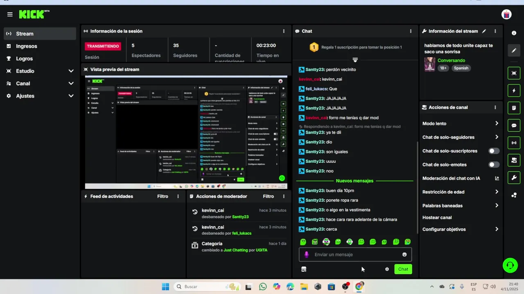
Task: Edit stream info via the pencil in its header
Action: 484,31
